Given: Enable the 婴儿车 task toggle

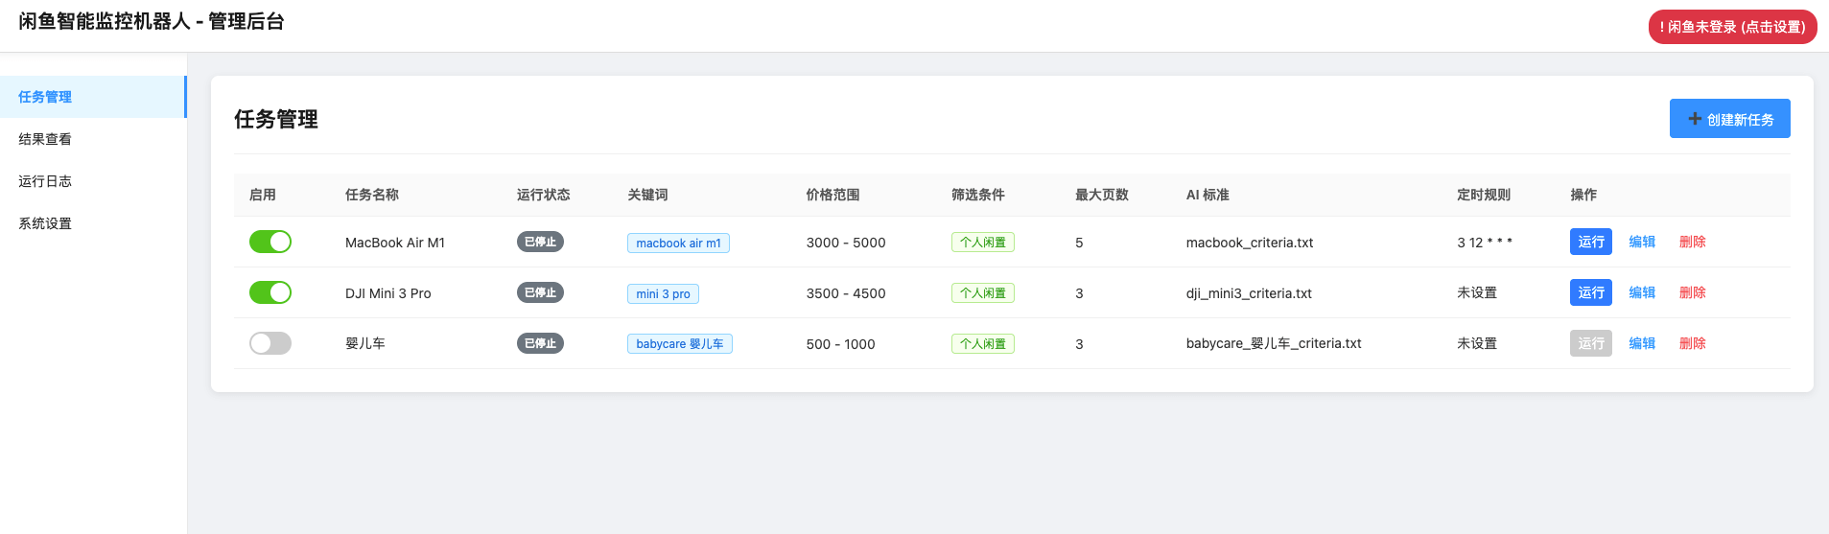Looking at the screenshot, I should [x=270, y=343].
